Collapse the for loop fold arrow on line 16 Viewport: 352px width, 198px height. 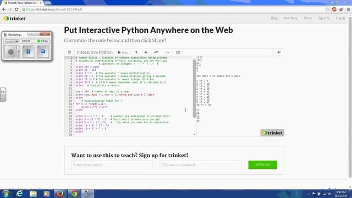coord(73,104)
